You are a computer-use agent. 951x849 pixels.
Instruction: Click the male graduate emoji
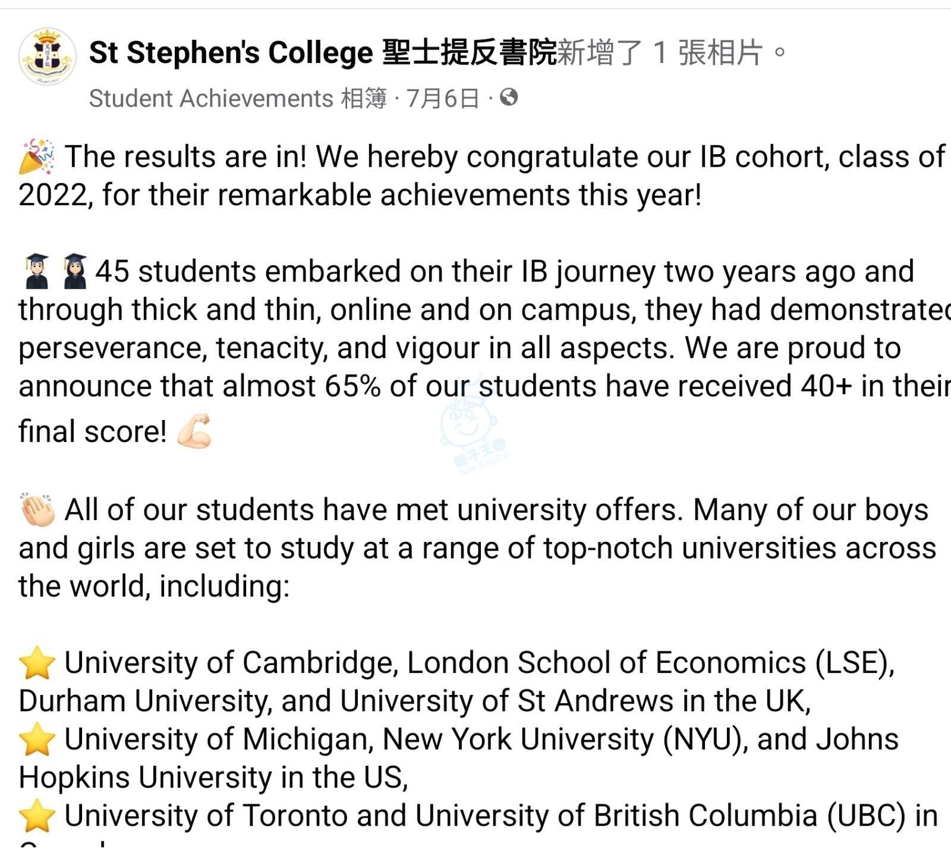pos(37,271)
